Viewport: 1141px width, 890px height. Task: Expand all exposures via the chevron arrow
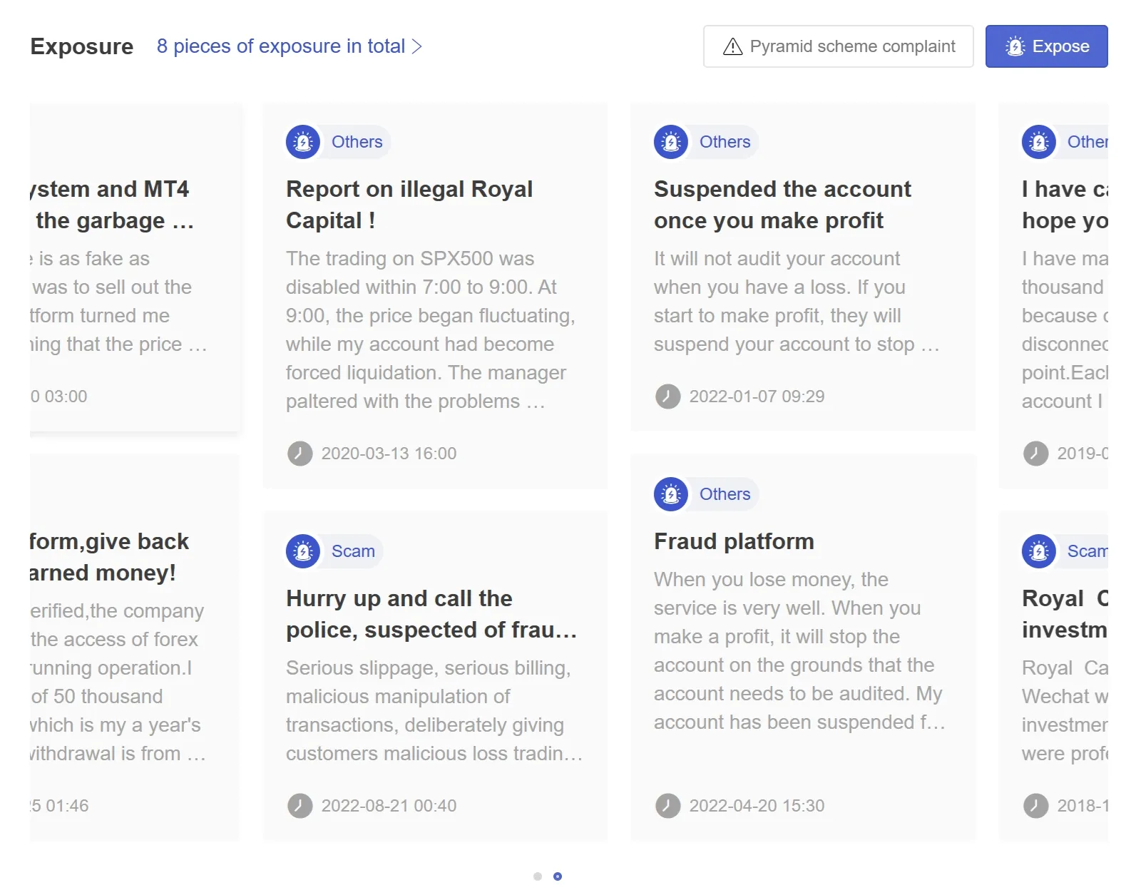417,46
